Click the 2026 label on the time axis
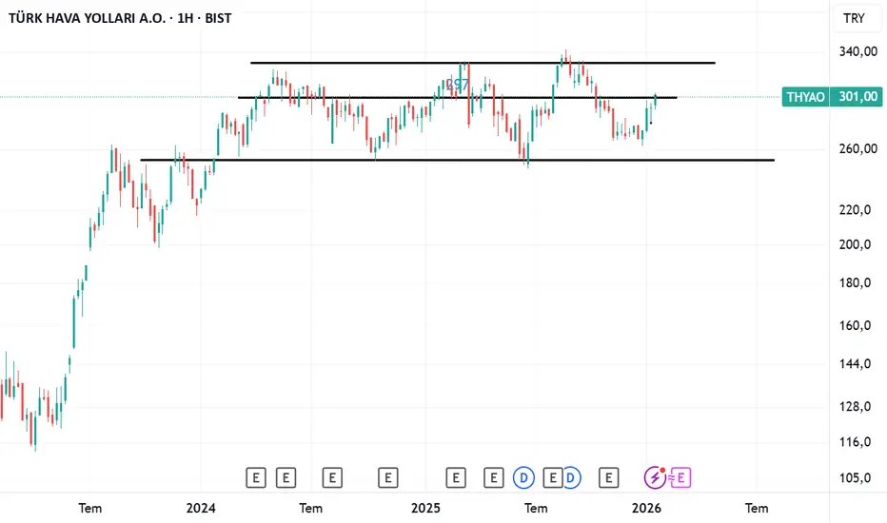 pos(646,508)
